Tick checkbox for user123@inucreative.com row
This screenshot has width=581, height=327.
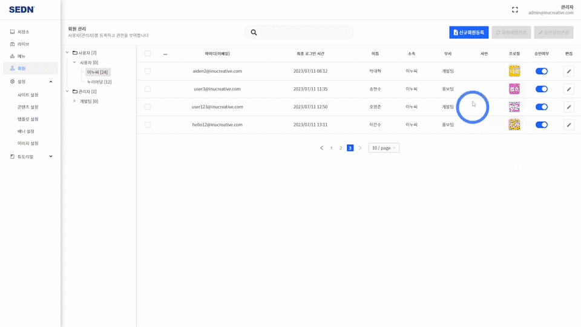coord(148,107)
